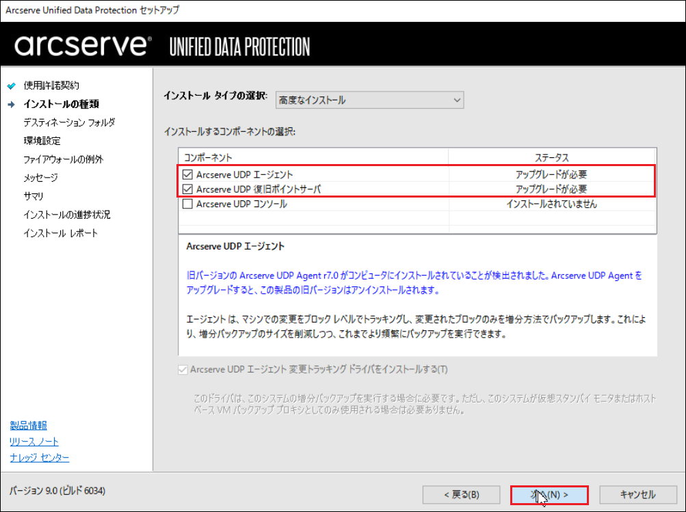Click 復旧ポイントサーバ row status アップグレードが必要
The width and height of the screenshot is (686, 512).
[551, 189]
